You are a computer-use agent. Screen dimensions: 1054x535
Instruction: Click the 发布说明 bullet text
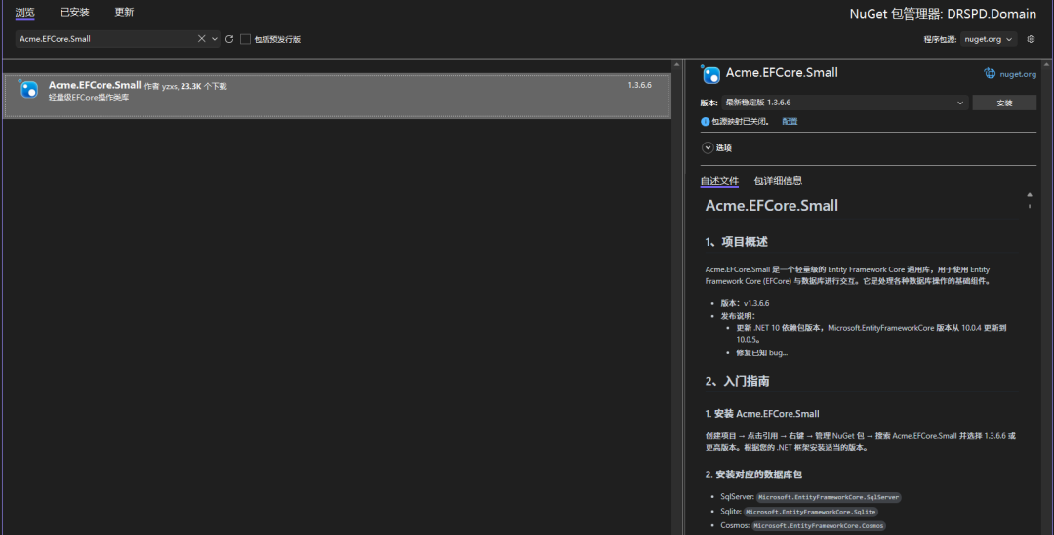(738, 316)
